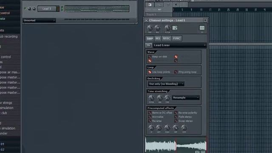Click the Lead 5 channel button

(x=47, y=8)
